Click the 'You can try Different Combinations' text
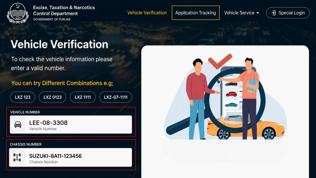Viewport: 316px width, 178px height. click(x=62, y=83)
